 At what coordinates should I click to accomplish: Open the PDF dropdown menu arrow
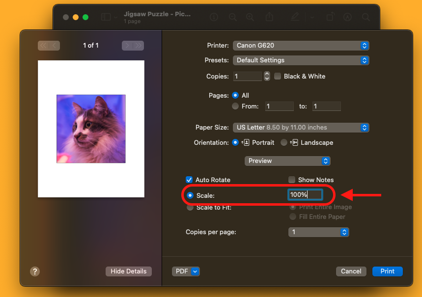[195, 271]
